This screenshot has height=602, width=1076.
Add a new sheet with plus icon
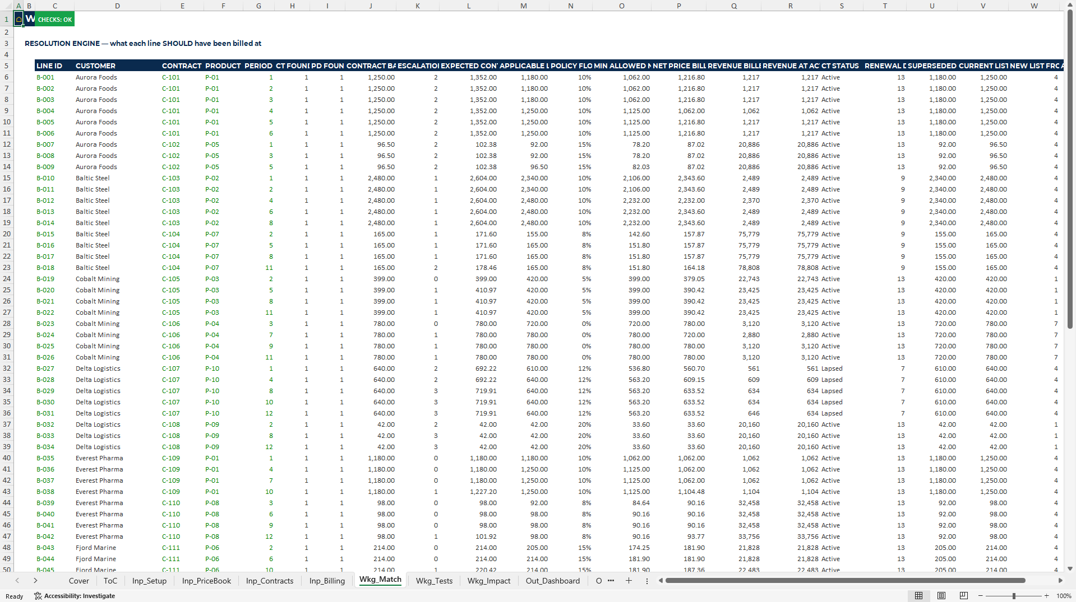point(629,581)
